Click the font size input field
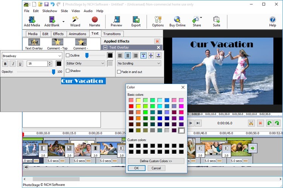This screenshot has width=283, height=188. 37,64
